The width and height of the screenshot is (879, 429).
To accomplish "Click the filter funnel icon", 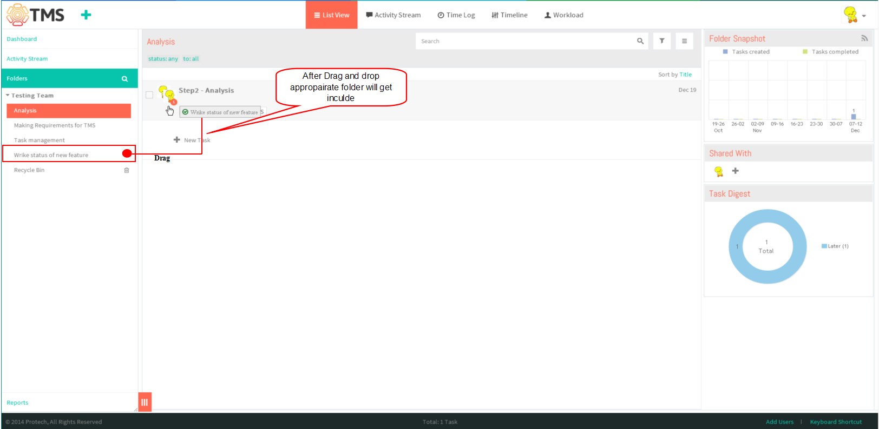I will [x=662, y=41].
